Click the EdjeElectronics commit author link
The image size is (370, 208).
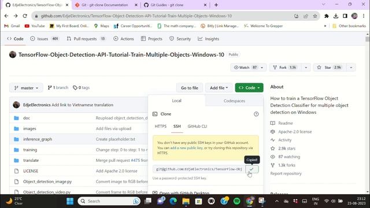[x=37, y=105]
